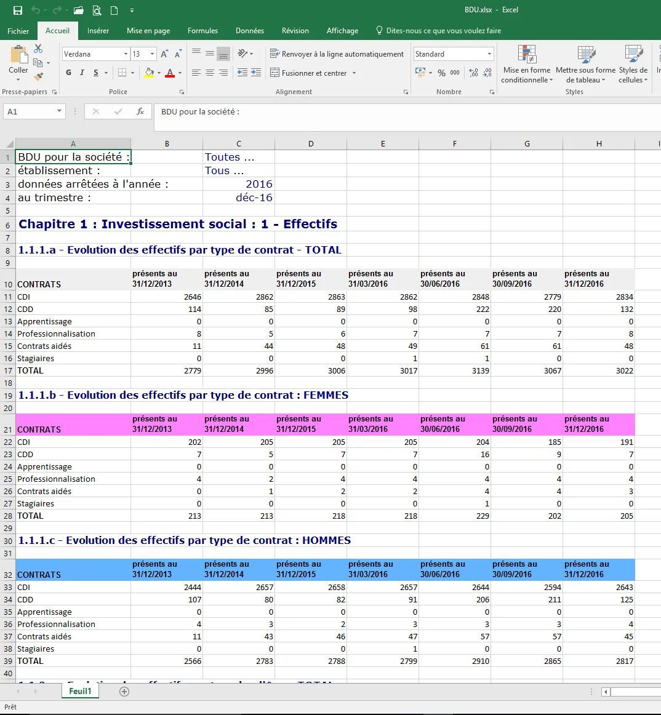Screen dimensions: 661x715
Task: Align text to the right
Action: click(x=223, y=73)
